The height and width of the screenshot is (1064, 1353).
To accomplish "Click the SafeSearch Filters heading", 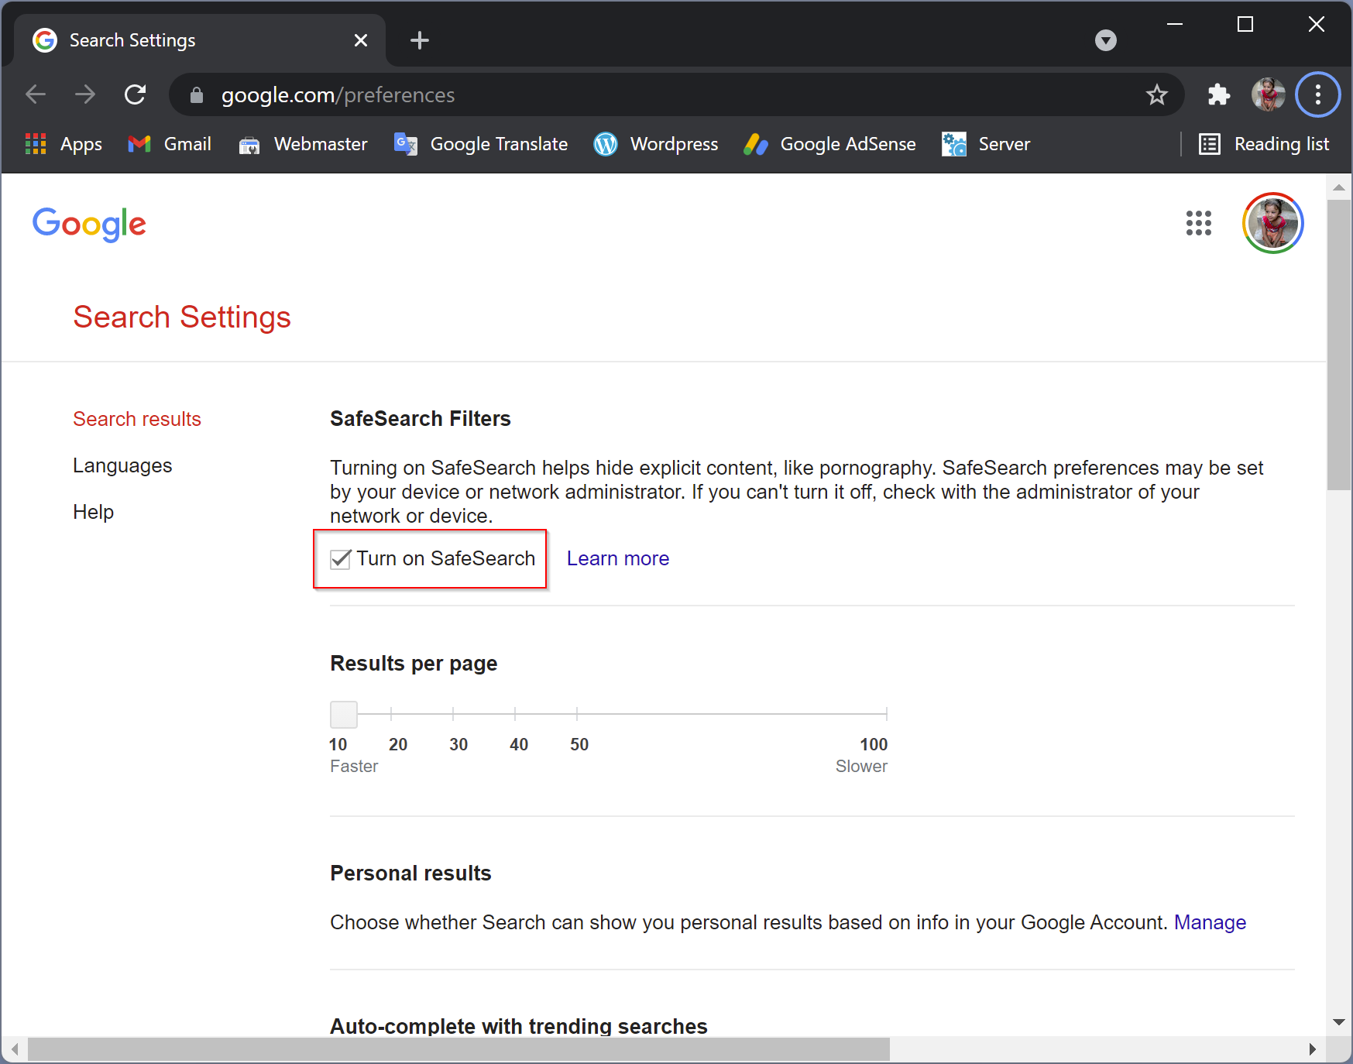I will point(421,419).
